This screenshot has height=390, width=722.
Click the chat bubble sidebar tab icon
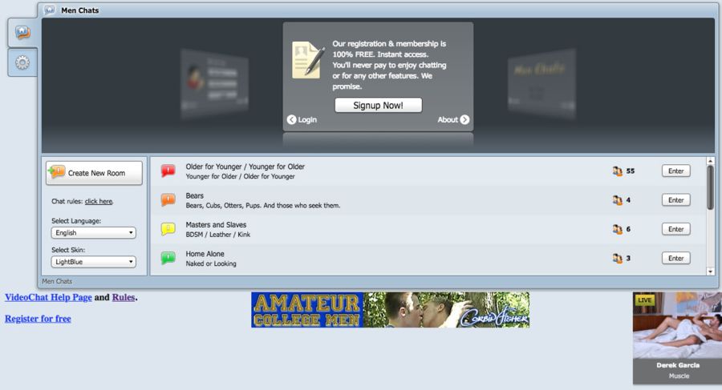point(22,33)
